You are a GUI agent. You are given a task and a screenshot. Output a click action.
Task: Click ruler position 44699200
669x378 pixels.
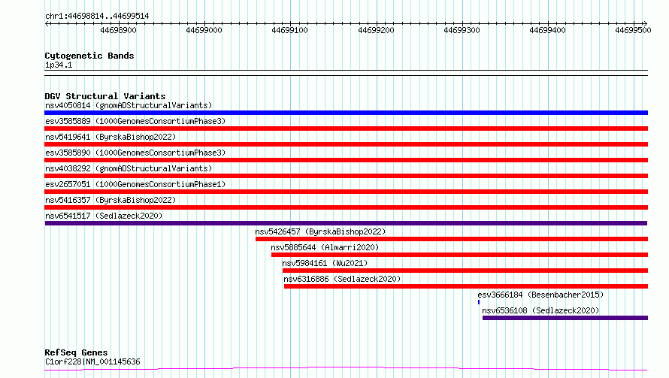tap(376, 30)
